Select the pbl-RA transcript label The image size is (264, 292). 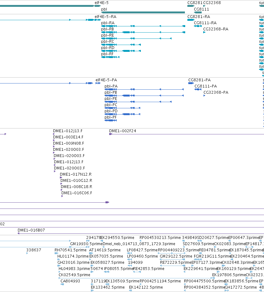tap(108, 23)
